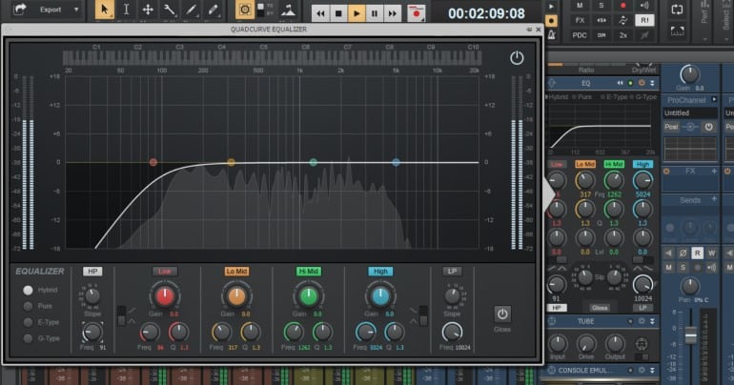
Task: Toggle the QuadCurve Equalizer power button
Action: point(516,58)
